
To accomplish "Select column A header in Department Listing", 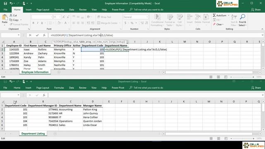I will [x=16, y=101].
